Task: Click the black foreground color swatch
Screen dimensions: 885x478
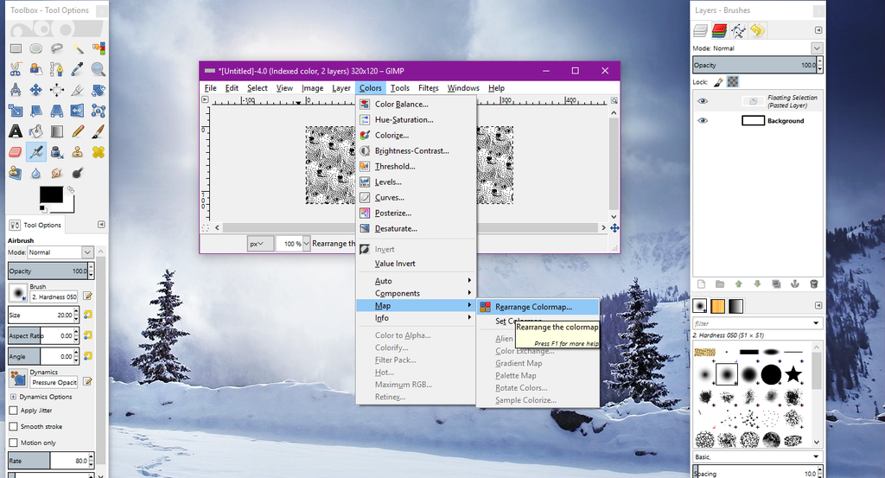Action: [51, 195]
